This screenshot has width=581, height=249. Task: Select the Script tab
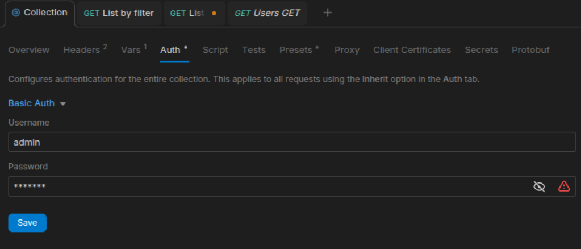(x=215, y=50)
